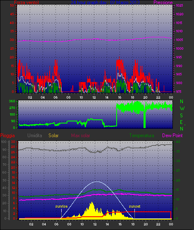Click the 'sunset' marker label

[x=134, y=206]
